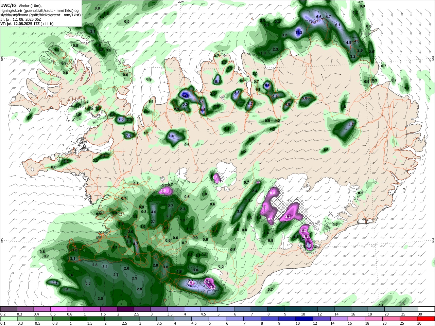The image size is (435, 326).
Task: Select the 7.3 precipitation value
Action: point(313,22)
